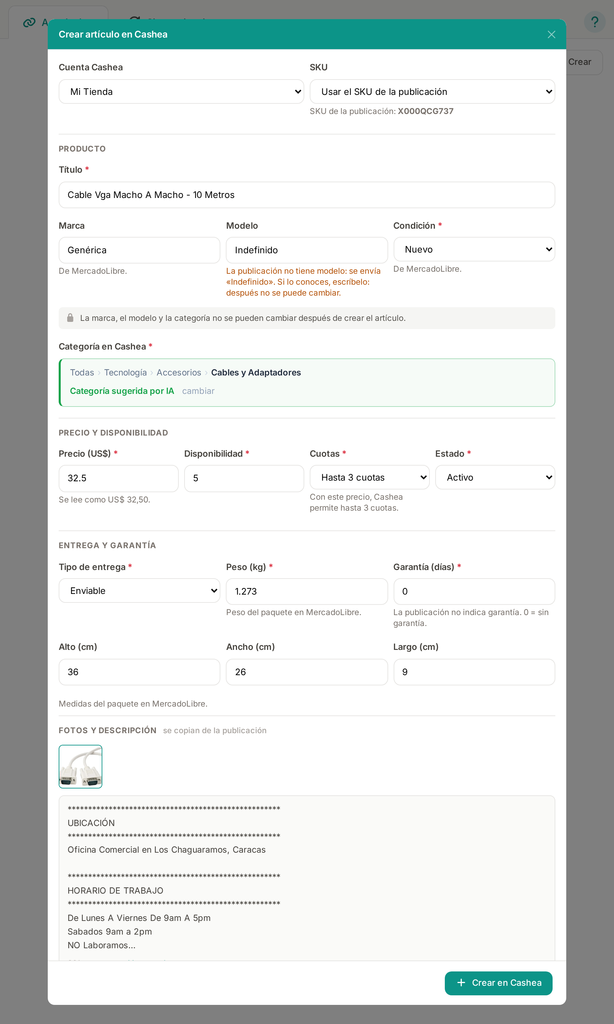
Task: Click the plus icon on Crear en Cashea
Action: coord(461,983)
